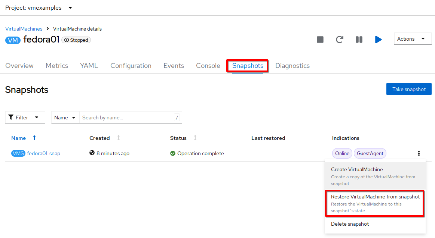Sort by Created column arrows
435x238 pixels.
pos(119,138)
